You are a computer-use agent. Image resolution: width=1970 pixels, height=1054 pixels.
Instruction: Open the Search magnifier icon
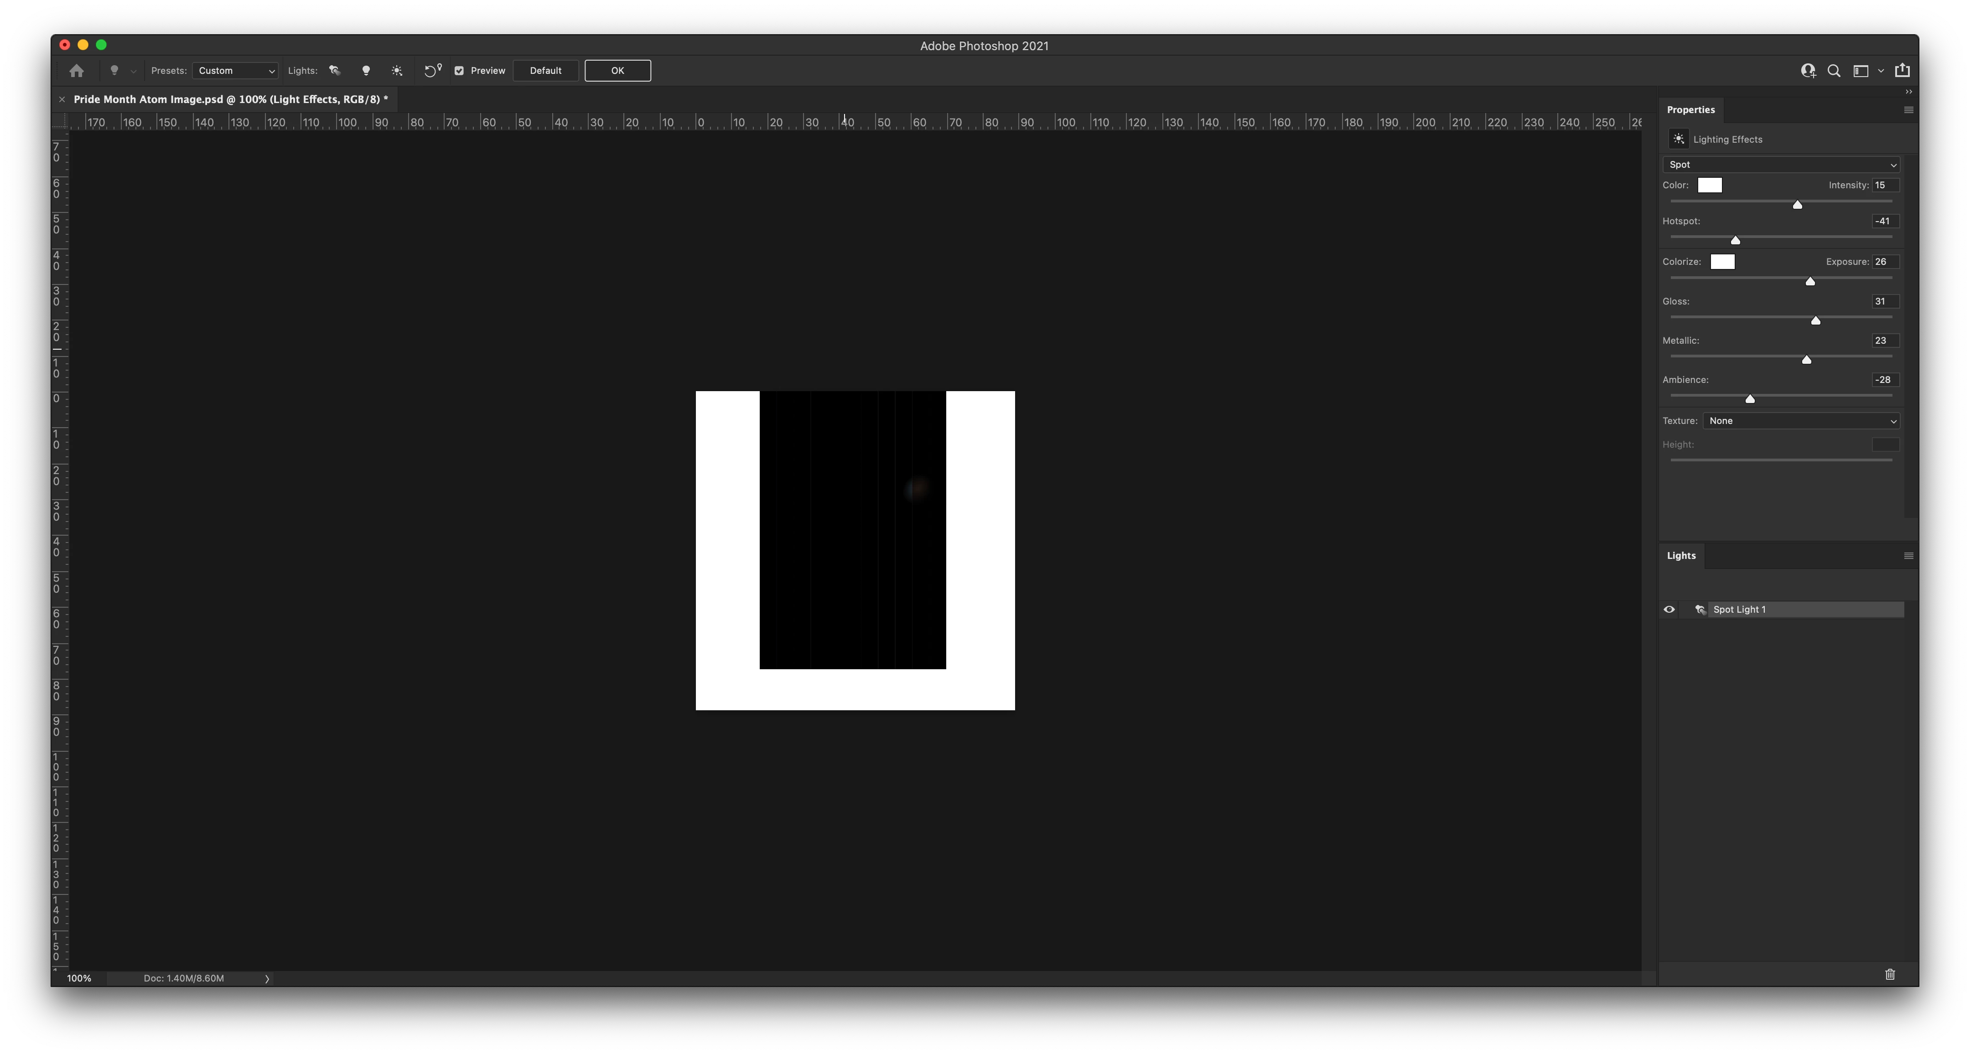(1833, 70)
